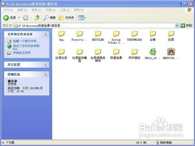Select the 360se_ch installer icon

tap(152, 51)
